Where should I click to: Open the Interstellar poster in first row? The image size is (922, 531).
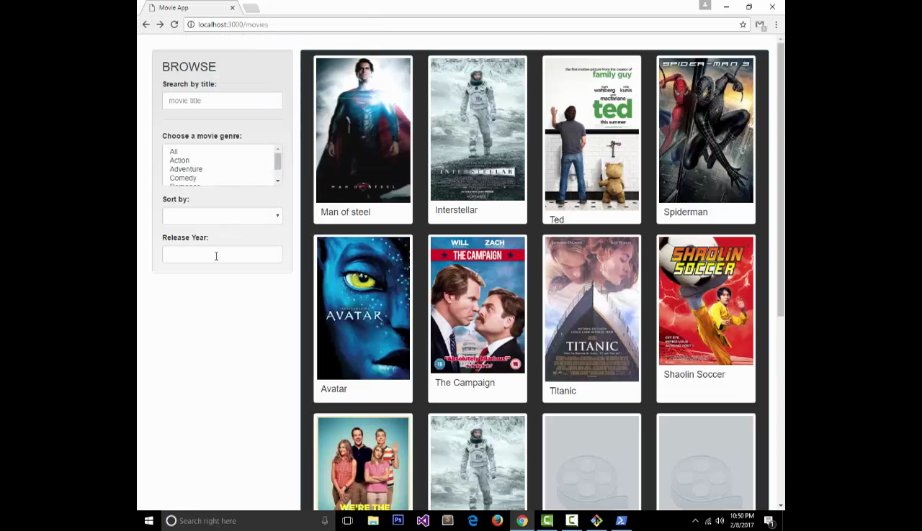(x=478, y=129)
